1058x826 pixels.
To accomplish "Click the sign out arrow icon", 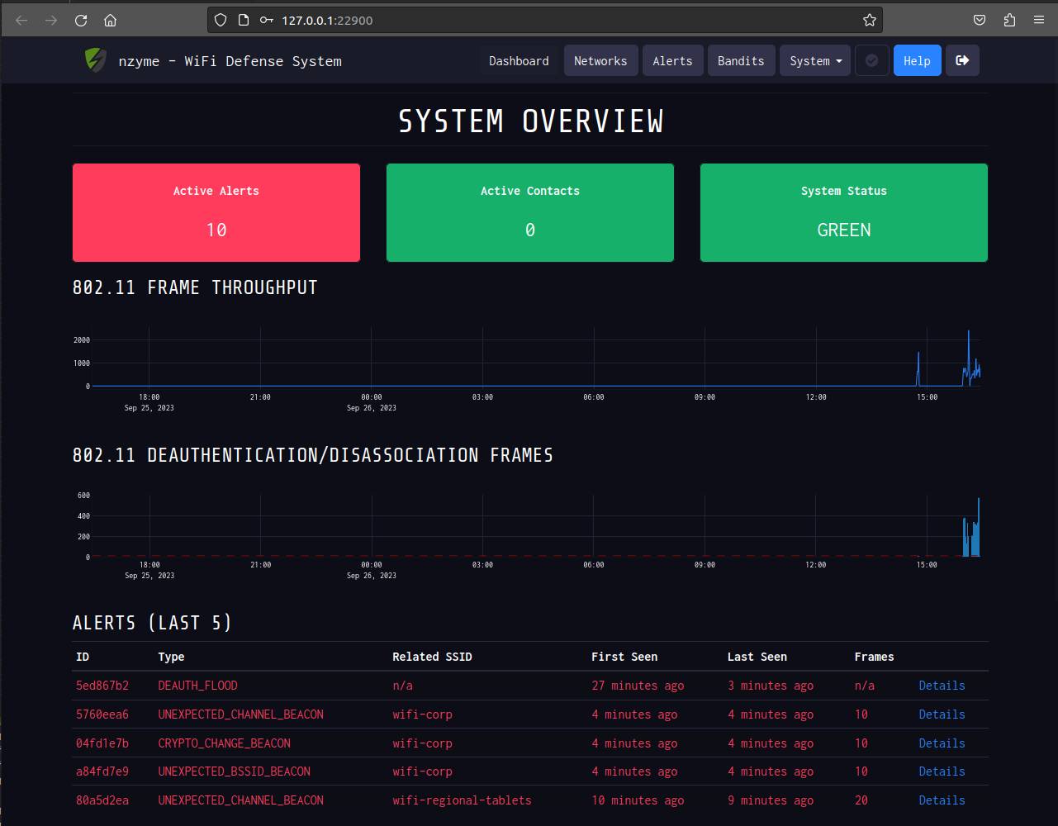I will [962, 60].
